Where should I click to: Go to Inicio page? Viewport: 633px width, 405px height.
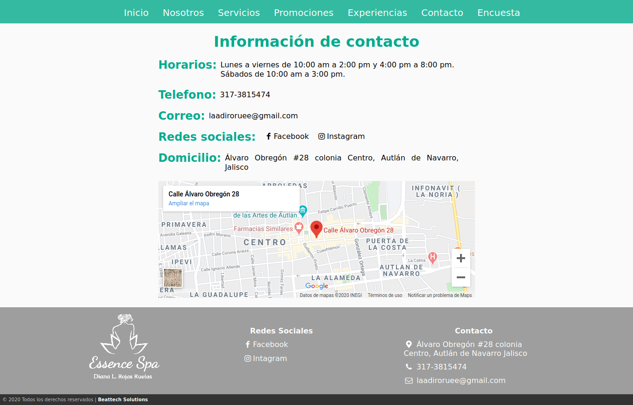point(136,13)
